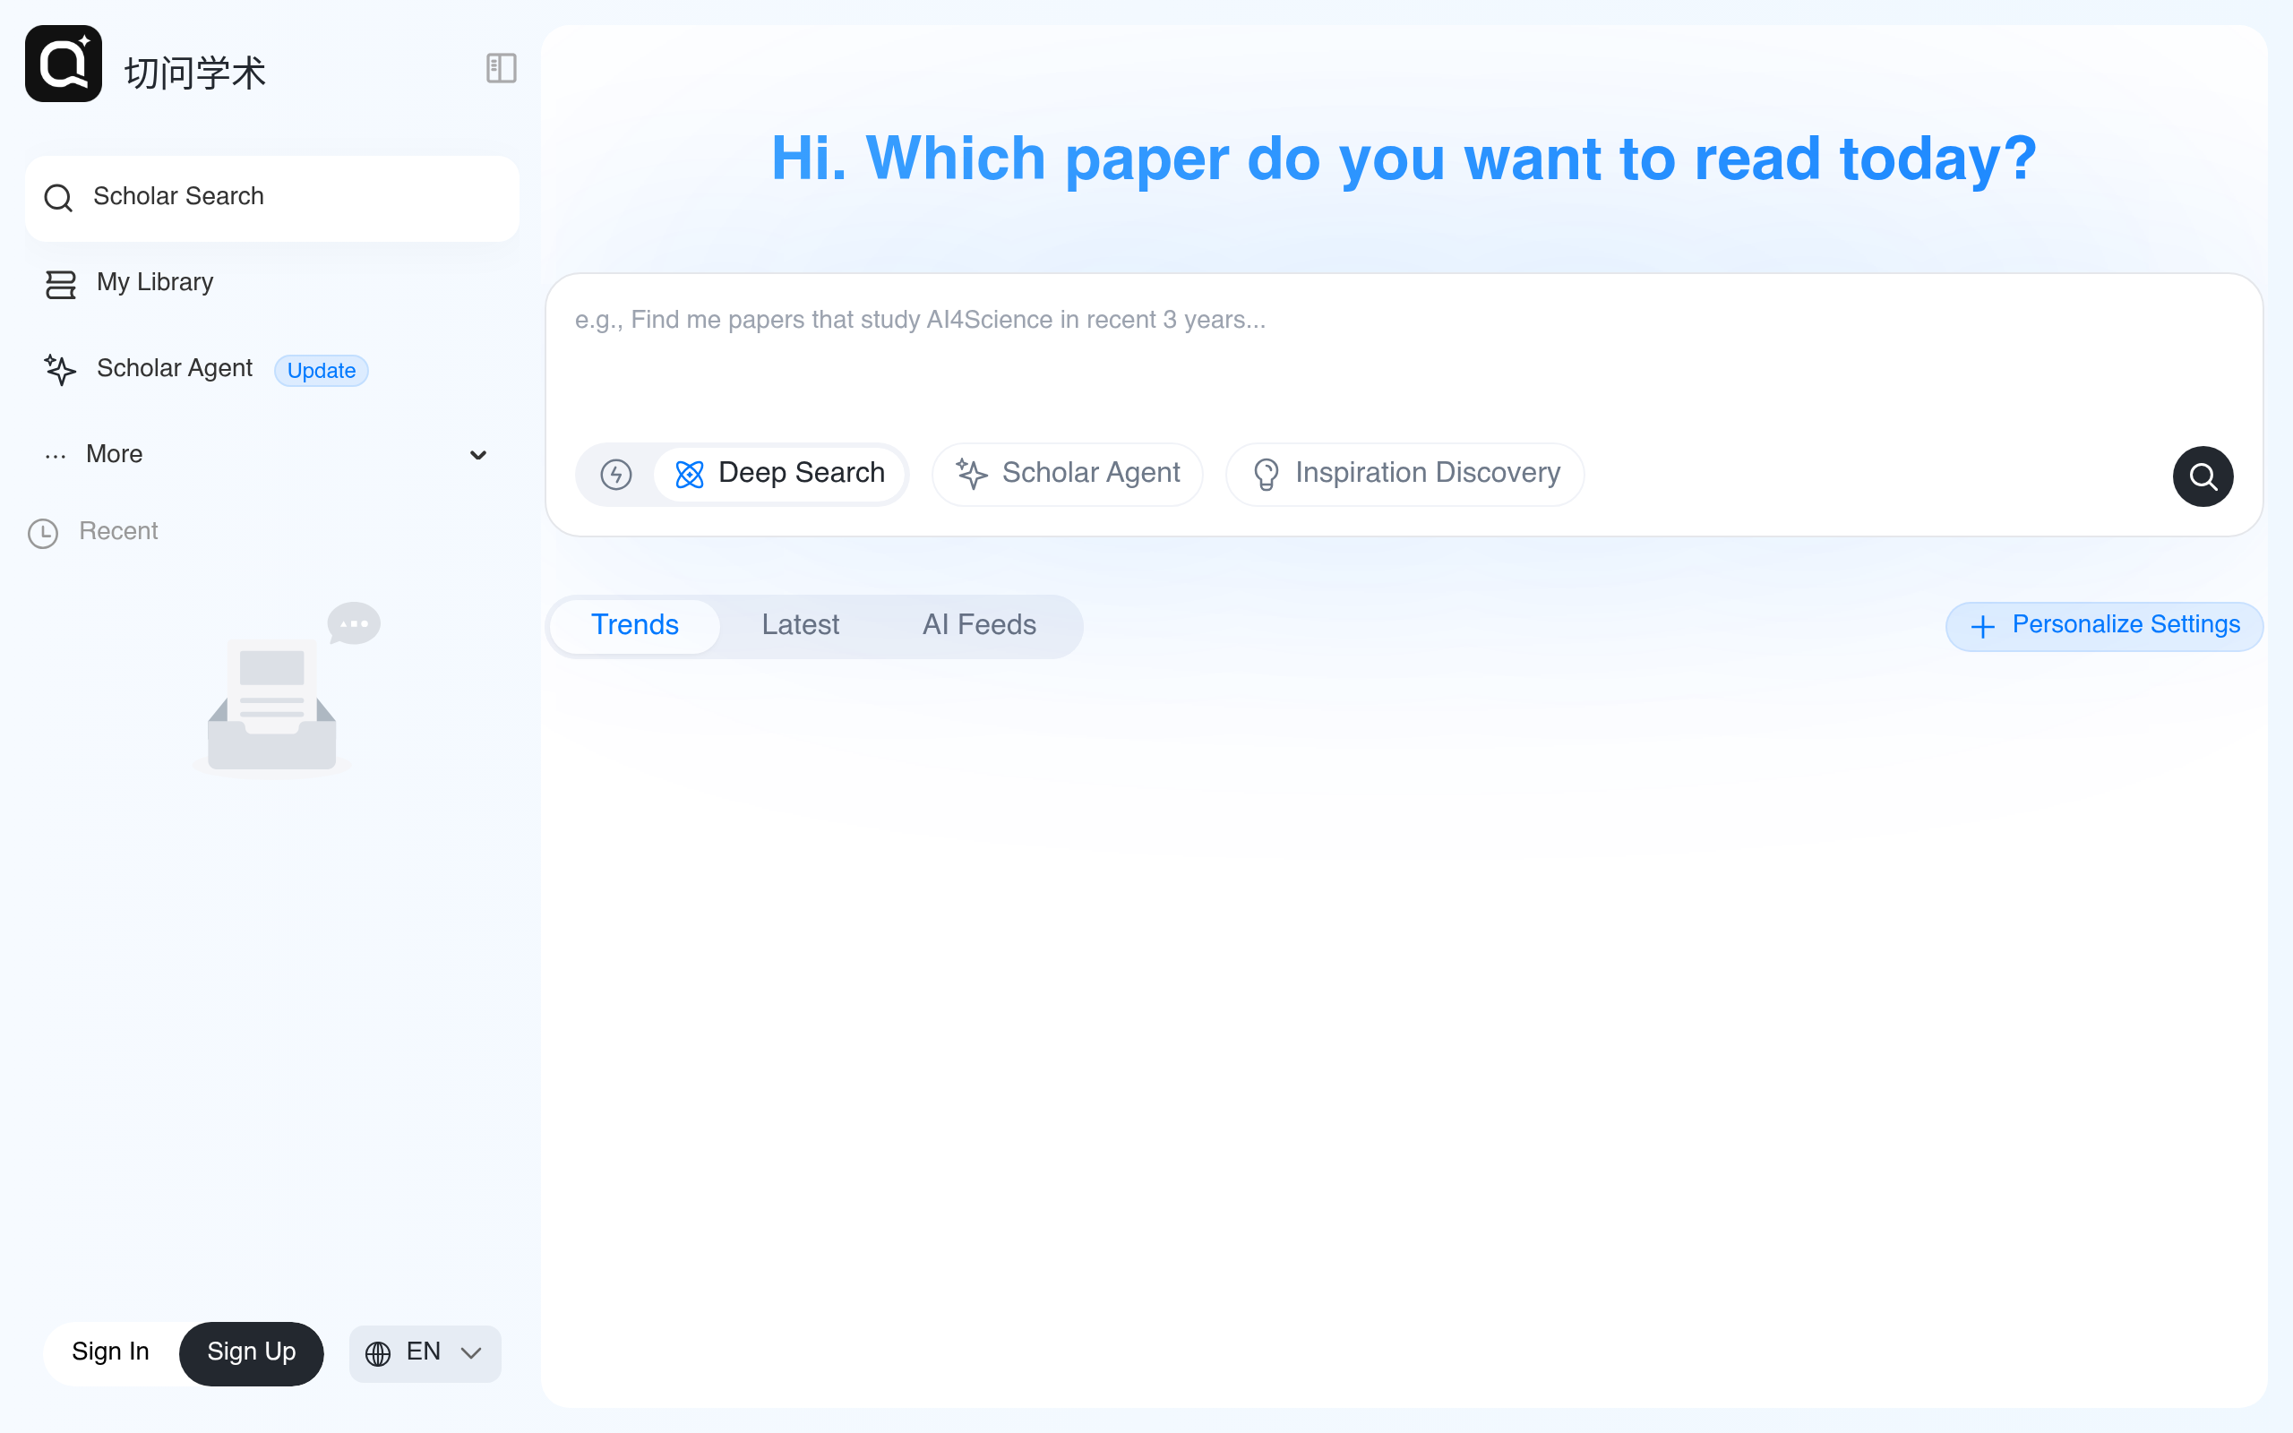
Task: Enable Deep Search mode
Action: pyautogui.click(x=780, y=474)
